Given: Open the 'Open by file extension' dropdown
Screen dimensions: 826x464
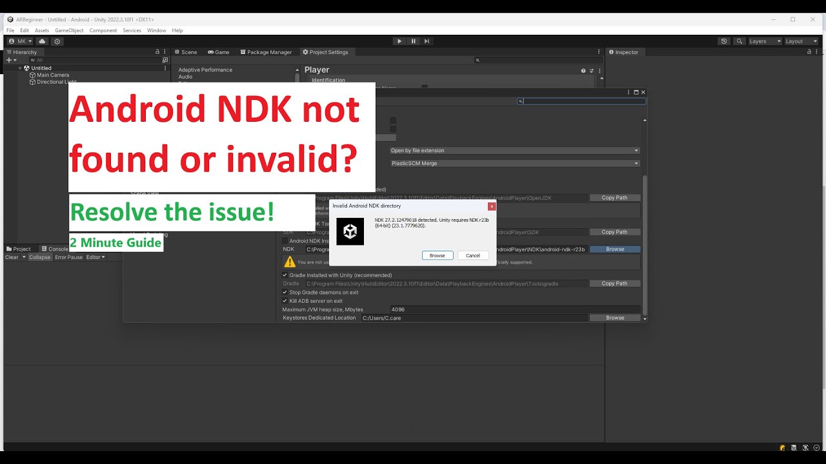Looking at the screenshot, I should [x=514, y=150].
